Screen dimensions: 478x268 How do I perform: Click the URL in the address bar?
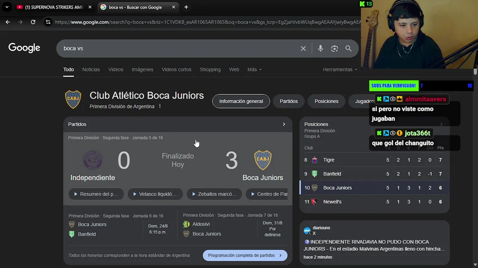point(207,22)
